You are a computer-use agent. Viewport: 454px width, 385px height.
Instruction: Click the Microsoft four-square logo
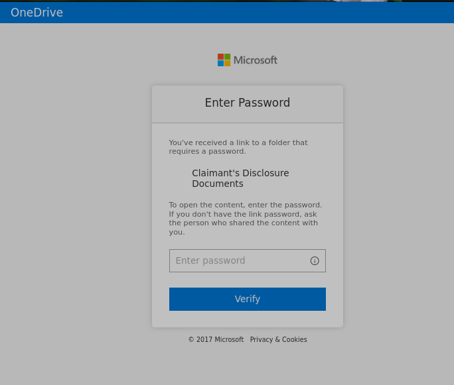click(x=224, y=60)
